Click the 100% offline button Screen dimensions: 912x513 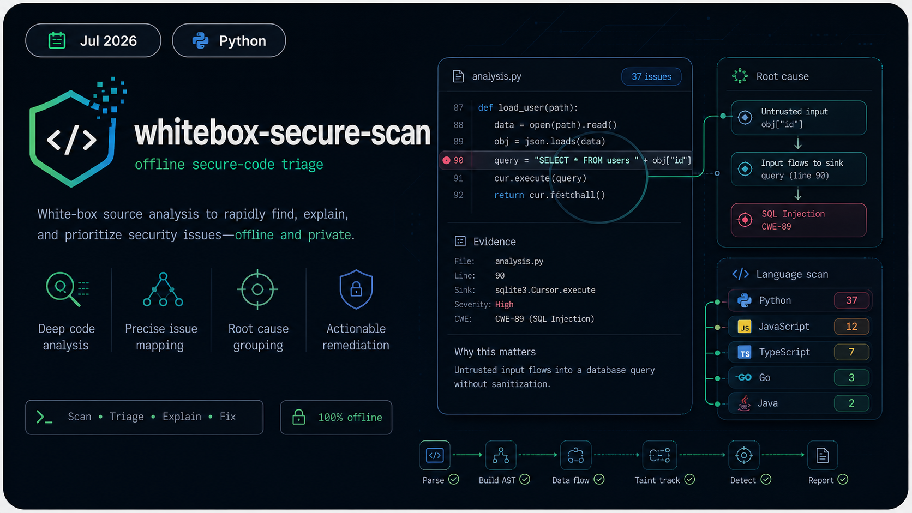(336, 418)
